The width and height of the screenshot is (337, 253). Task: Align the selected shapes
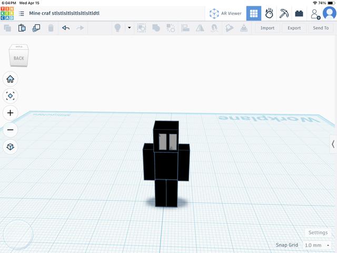pos(185,28)
